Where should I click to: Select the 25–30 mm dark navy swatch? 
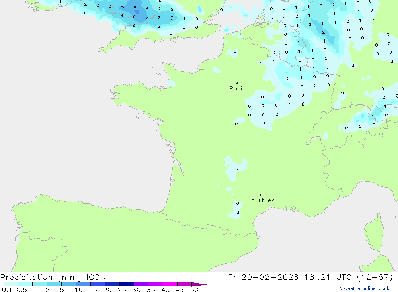[127, 284]
